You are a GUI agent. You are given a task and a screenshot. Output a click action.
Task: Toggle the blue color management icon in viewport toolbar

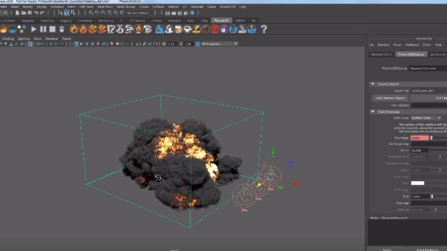[197, 44]
